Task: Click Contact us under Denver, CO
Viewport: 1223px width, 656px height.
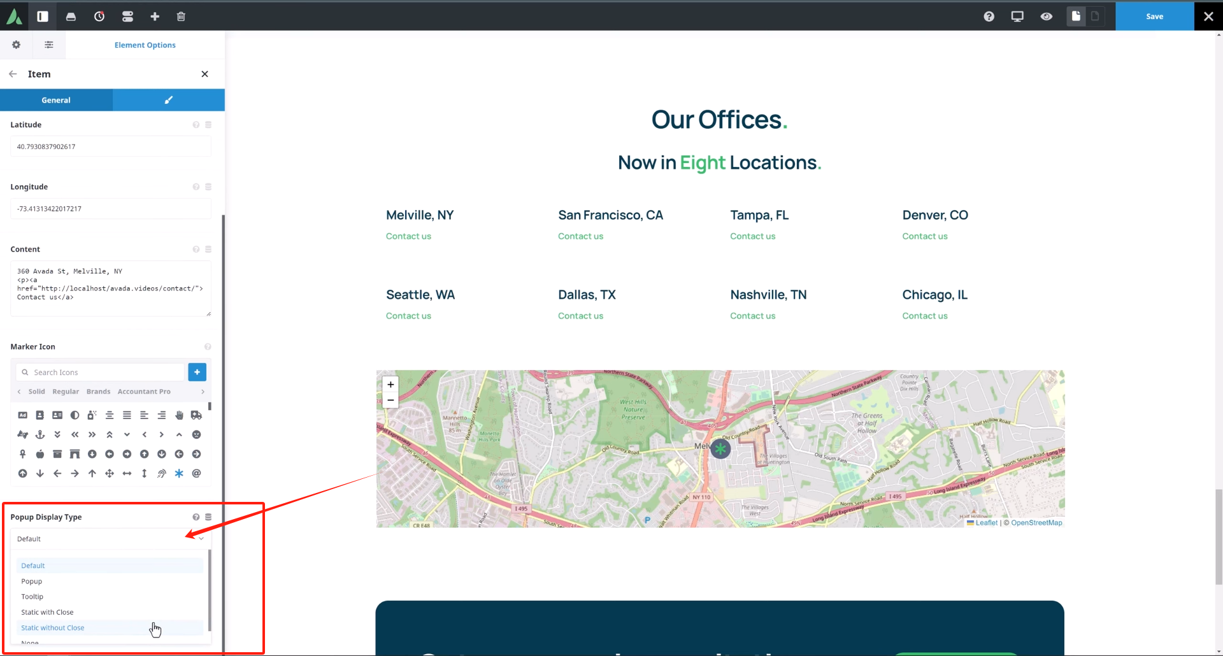Action: [924, 236]
